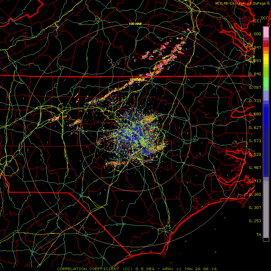
Task: Click the 1.000 value on color scale
Action: click(255, 34)
